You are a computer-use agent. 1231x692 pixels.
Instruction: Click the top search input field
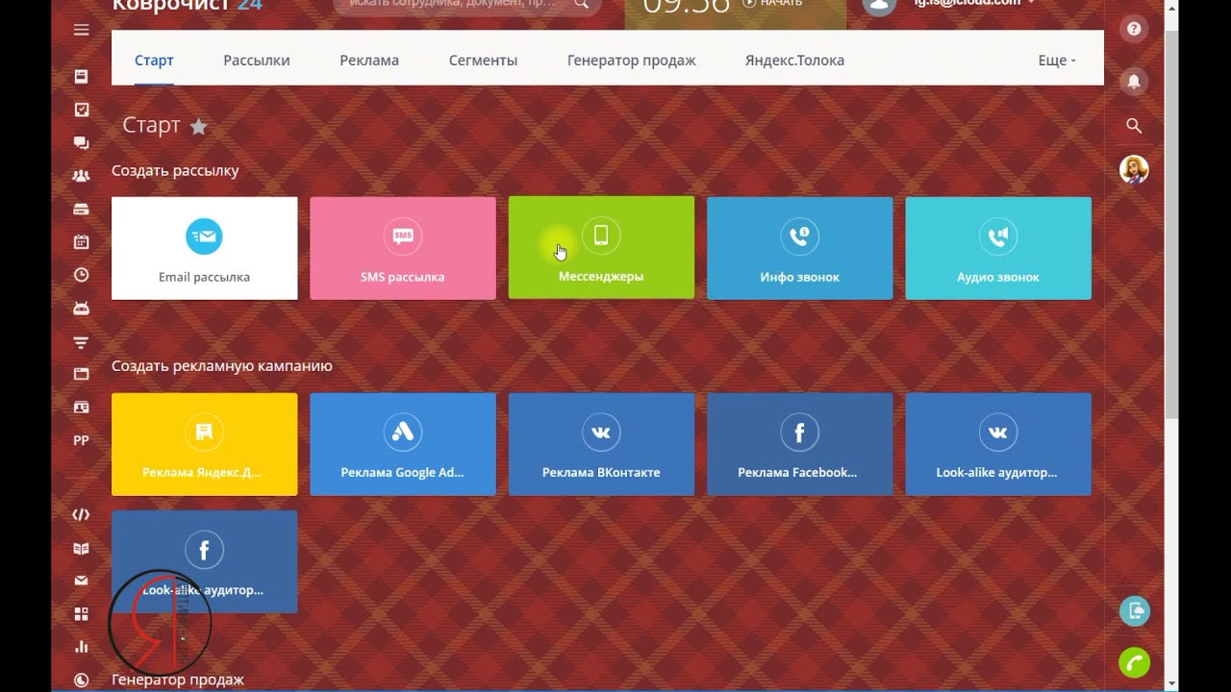click(467, 6)
